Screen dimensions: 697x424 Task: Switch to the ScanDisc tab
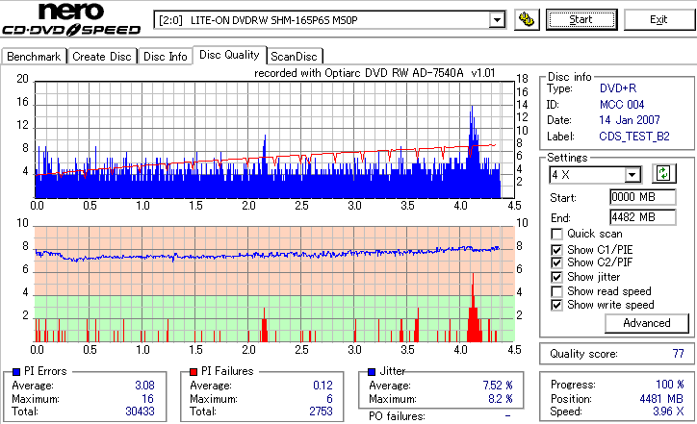point(294,57)
